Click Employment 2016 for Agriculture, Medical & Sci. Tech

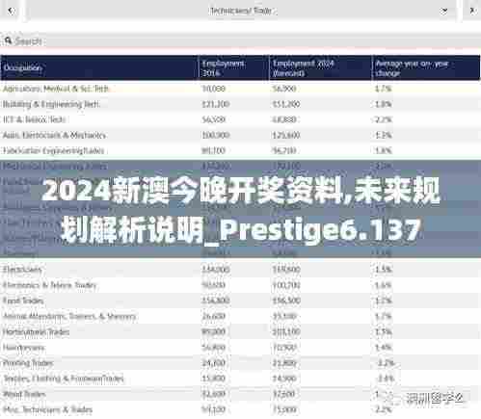click(x=214, y=89)
